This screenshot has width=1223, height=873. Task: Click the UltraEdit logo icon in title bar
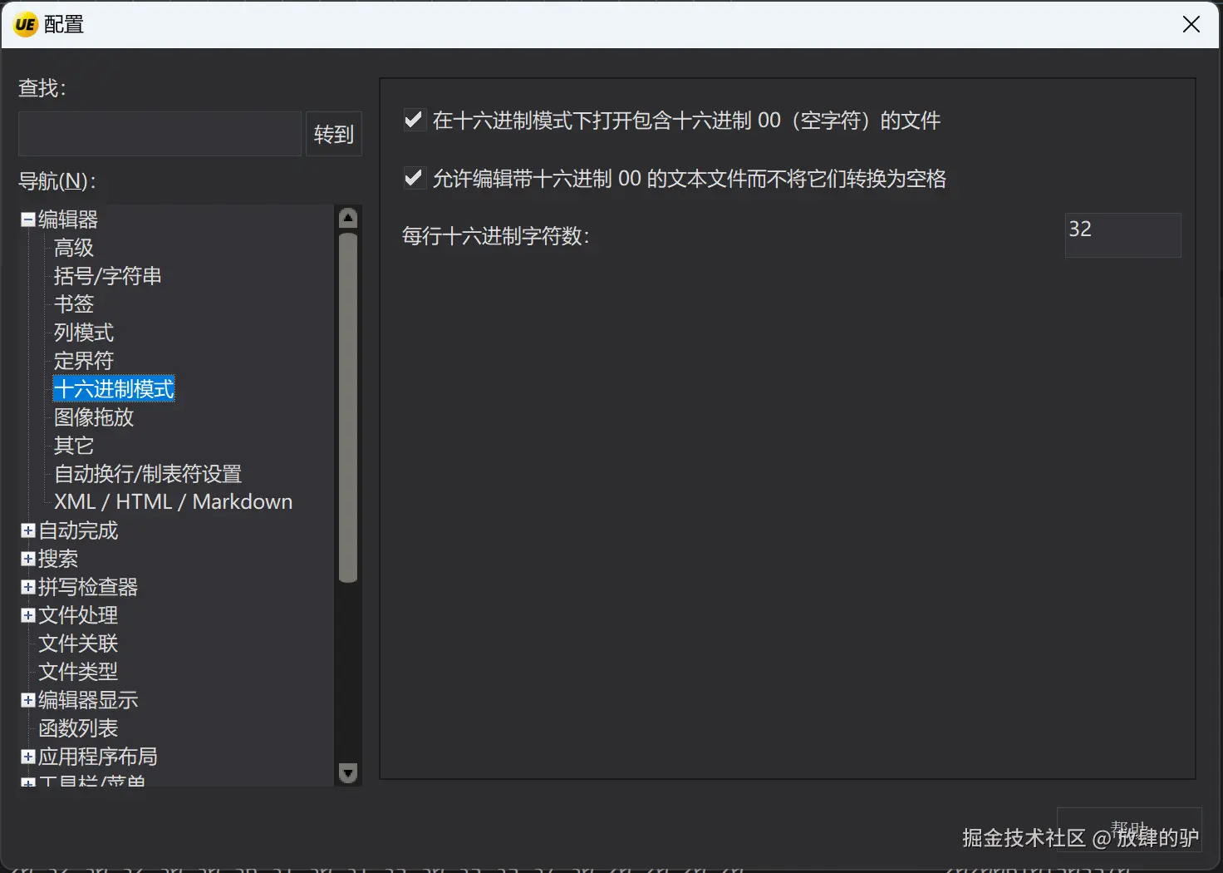[26, 24]
